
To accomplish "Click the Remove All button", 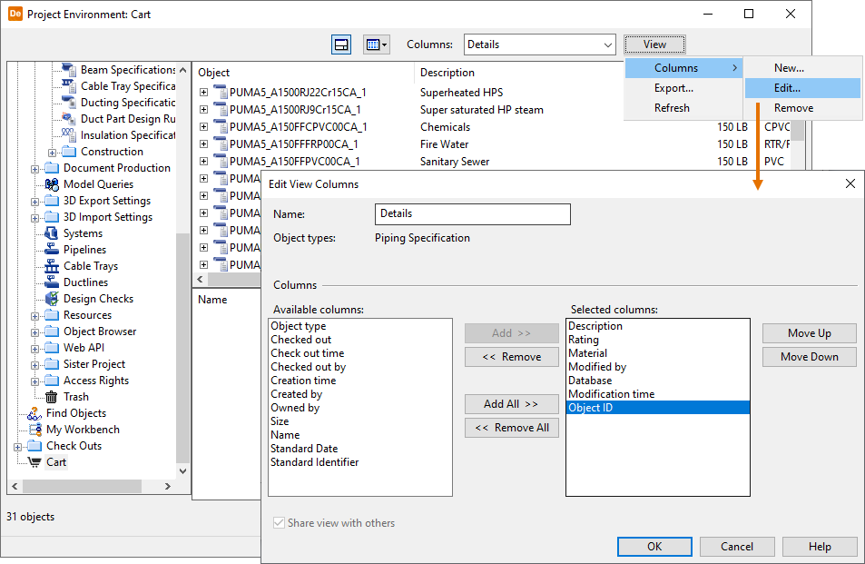I will click(x=512, y=428).
